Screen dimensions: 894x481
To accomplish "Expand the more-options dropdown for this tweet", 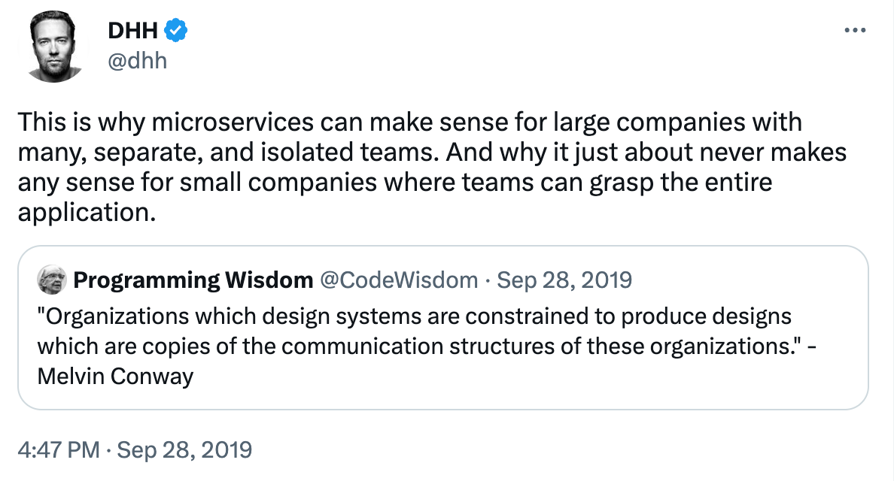I will click(x=856, y=29).
